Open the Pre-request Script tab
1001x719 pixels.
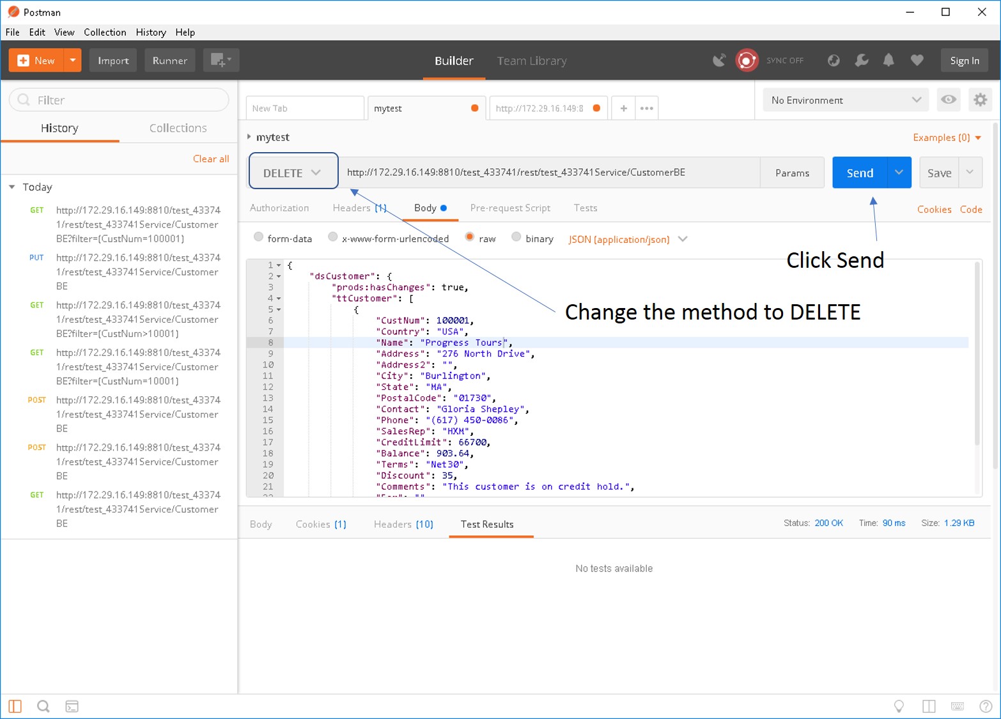(x=510, y=208)
